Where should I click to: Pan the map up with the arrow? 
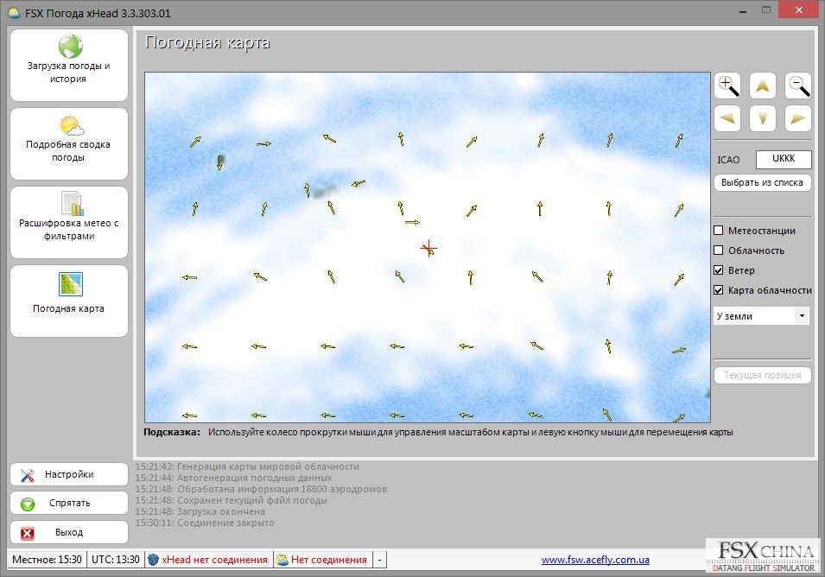coord(763,86)
